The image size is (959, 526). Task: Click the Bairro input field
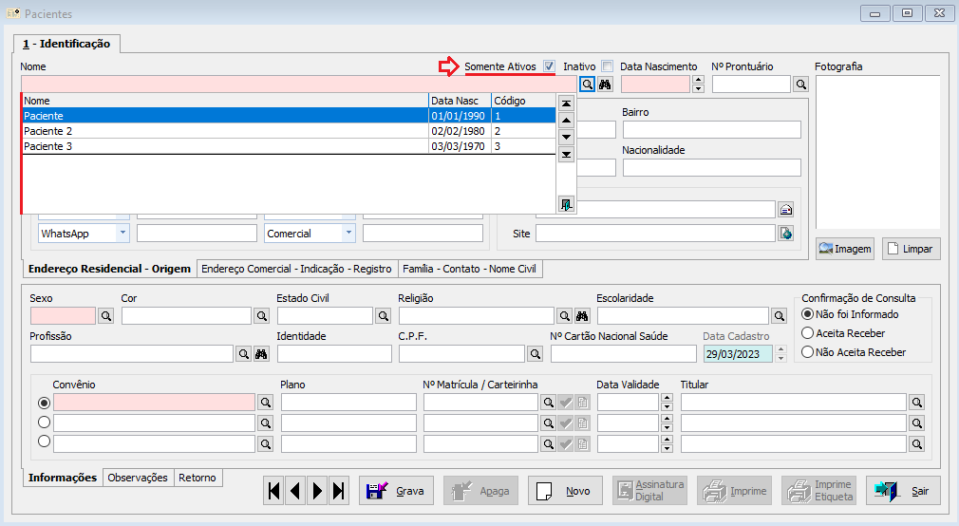(x=712, y=130)
